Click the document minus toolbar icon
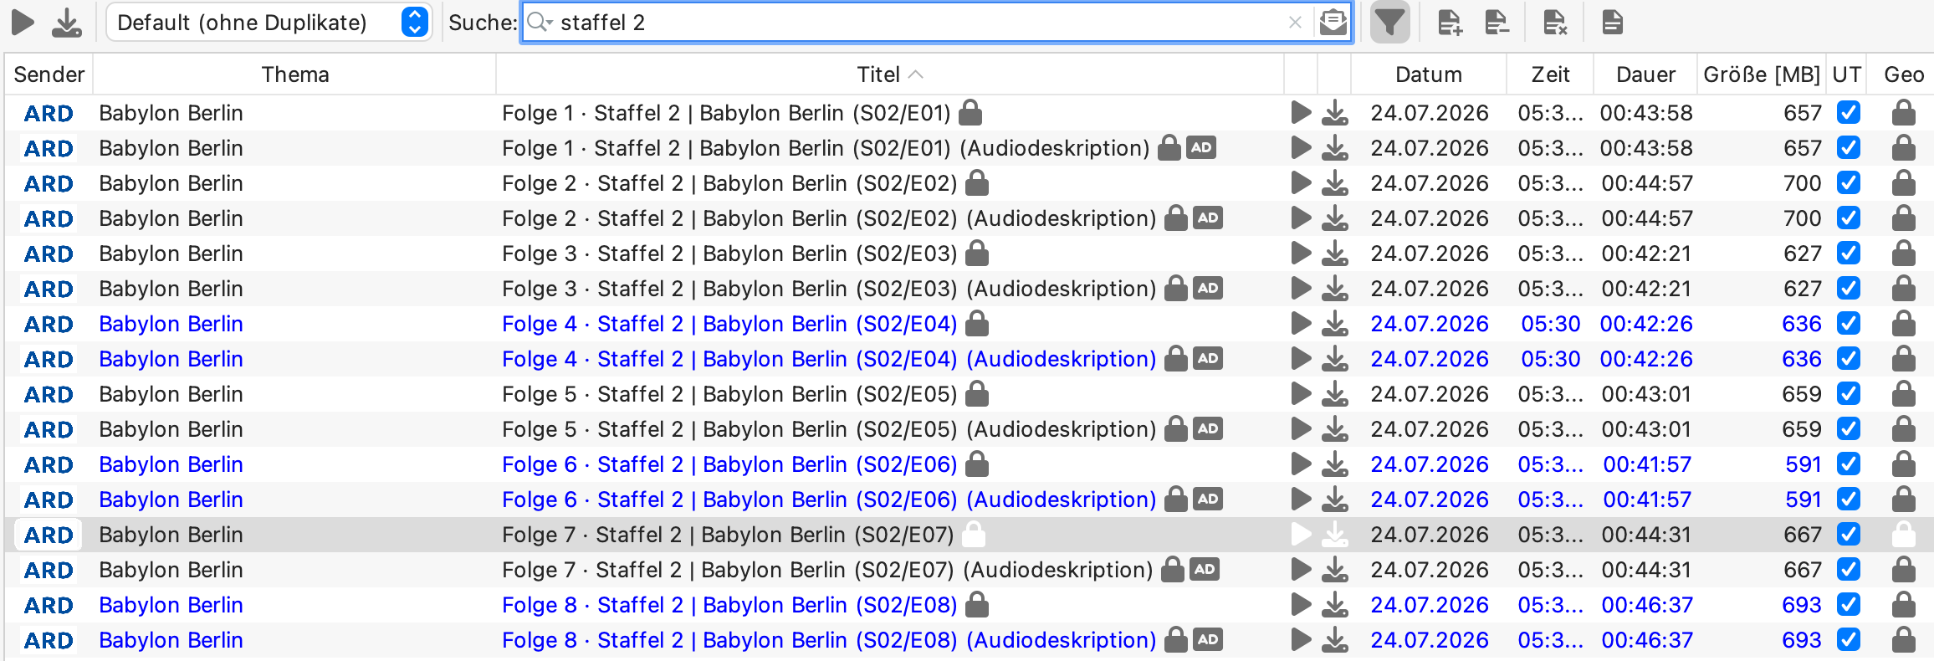 pyautogui.click(x=1497, y=23)
